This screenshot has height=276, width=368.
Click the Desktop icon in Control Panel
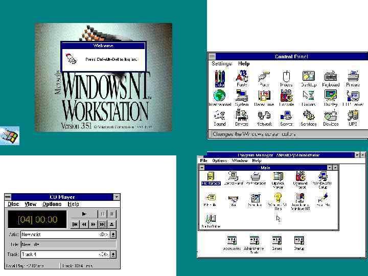tap(309, 78)
